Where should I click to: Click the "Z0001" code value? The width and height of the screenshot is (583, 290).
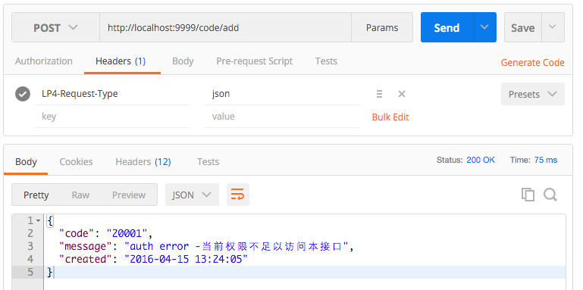coord(127,233)
